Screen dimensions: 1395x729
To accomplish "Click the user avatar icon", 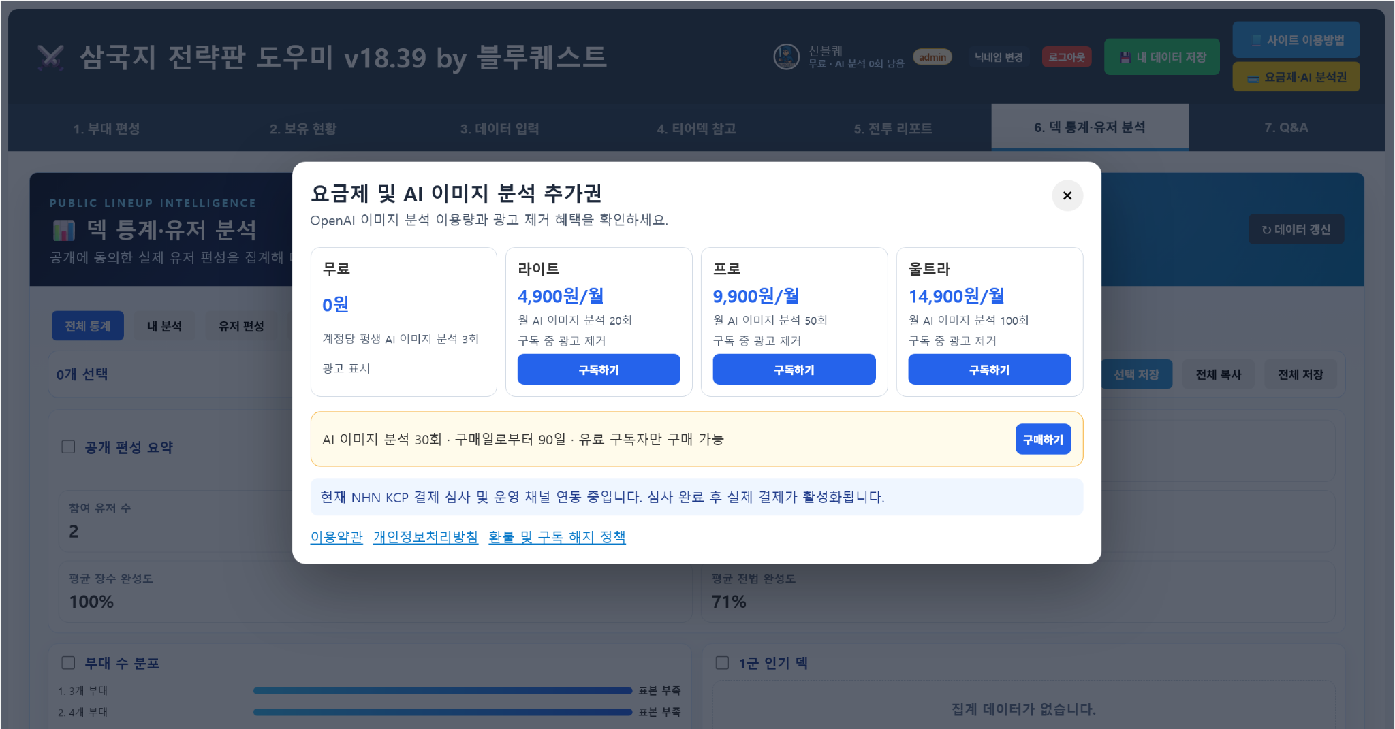I will click(786, 57).
